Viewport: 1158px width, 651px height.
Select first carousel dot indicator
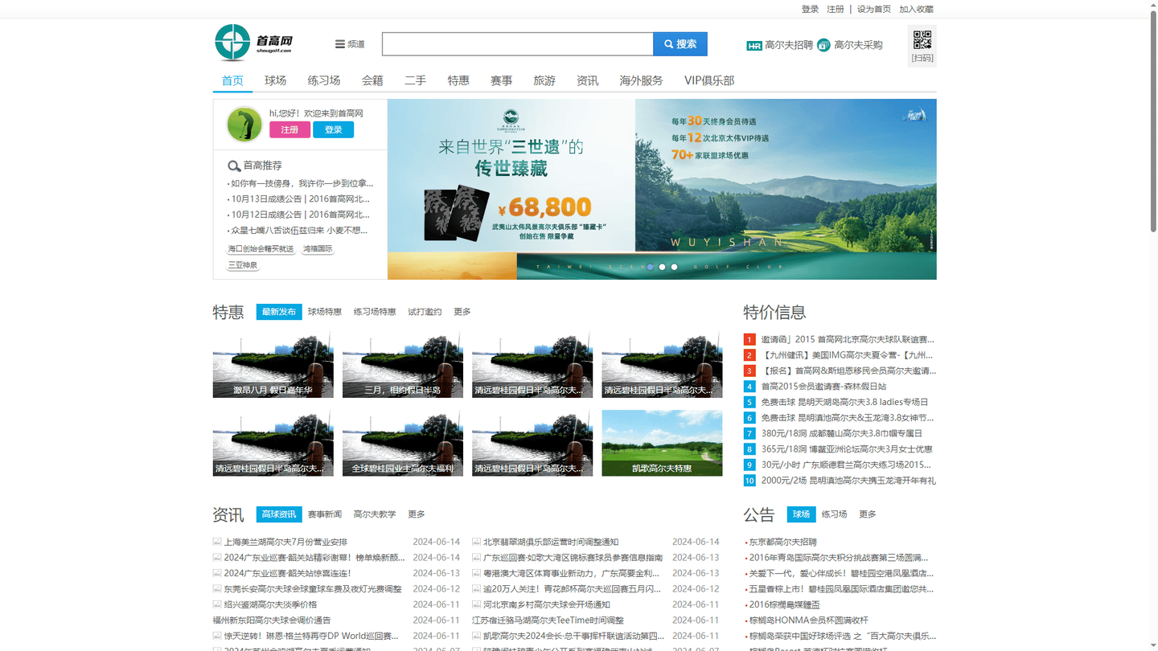(650, 267)
